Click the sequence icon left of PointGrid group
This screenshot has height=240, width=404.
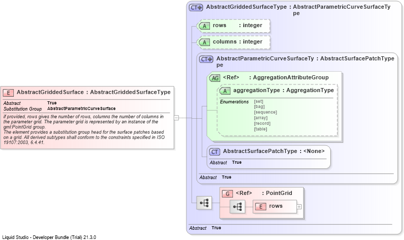tap(204, 203)
